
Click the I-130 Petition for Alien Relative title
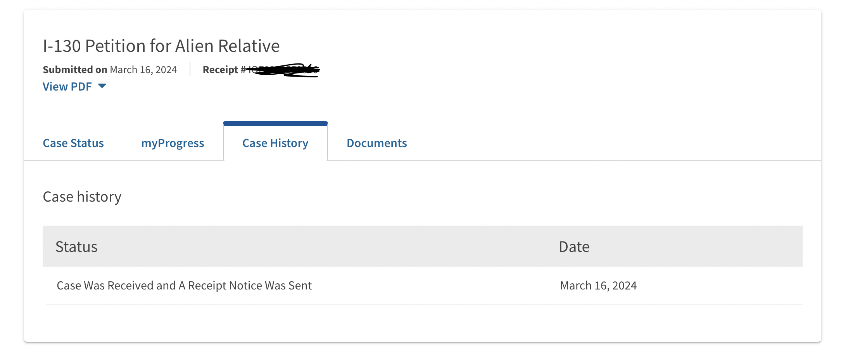[161, 46]
